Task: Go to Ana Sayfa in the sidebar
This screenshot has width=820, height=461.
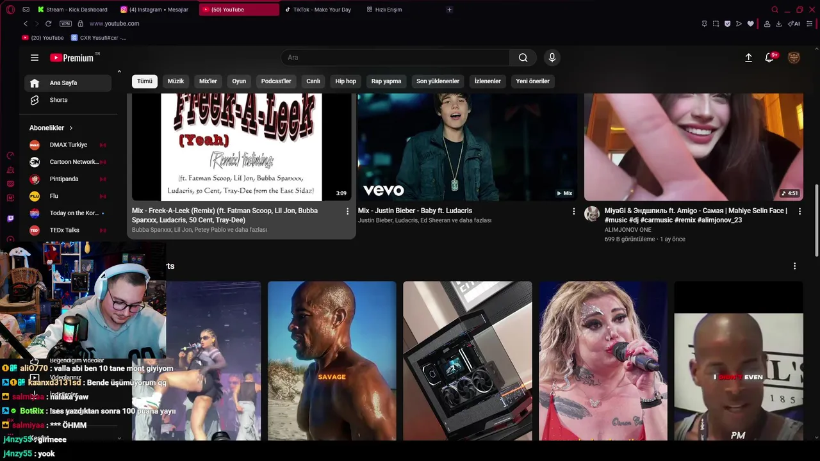Action: tap(68, 83)
